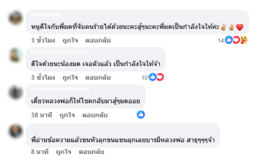
Task: Open the 38 นาที timestamp link
Action: 41,115
